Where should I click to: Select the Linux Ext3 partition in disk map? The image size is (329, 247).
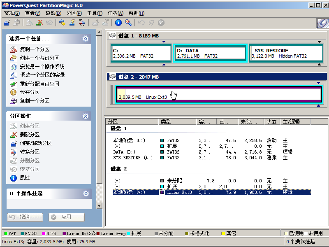(x=218, y=94)
